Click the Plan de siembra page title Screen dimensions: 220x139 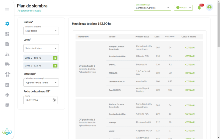click(32, 6)
